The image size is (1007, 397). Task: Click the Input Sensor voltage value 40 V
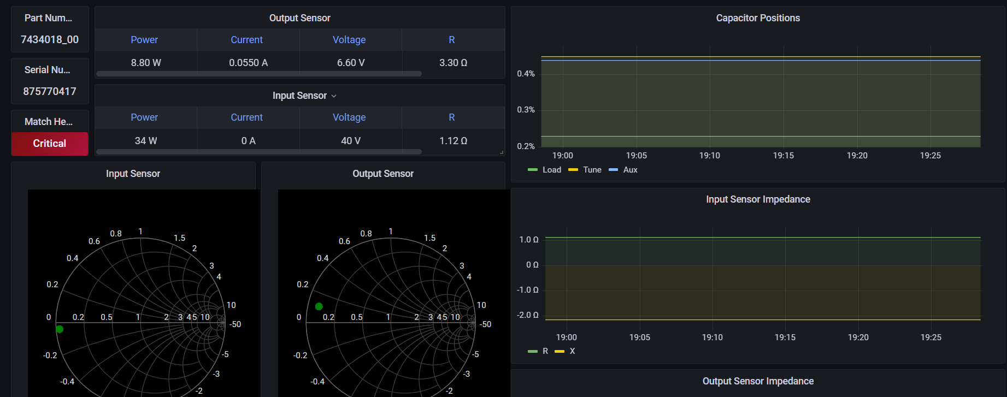tap(351, 141)
